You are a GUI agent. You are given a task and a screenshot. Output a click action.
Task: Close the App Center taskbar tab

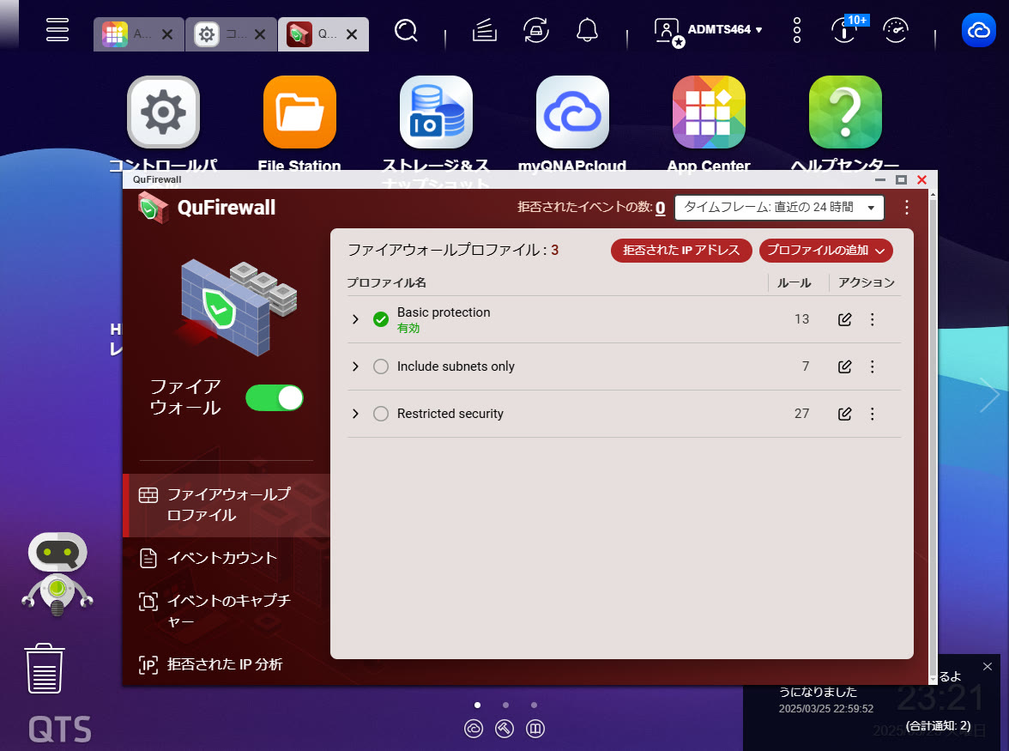pos(167,34)
